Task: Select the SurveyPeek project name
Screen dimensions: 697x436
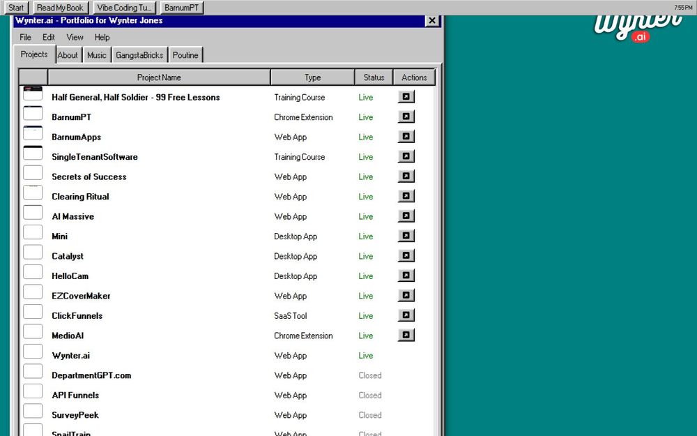Action: click(75, 415)
